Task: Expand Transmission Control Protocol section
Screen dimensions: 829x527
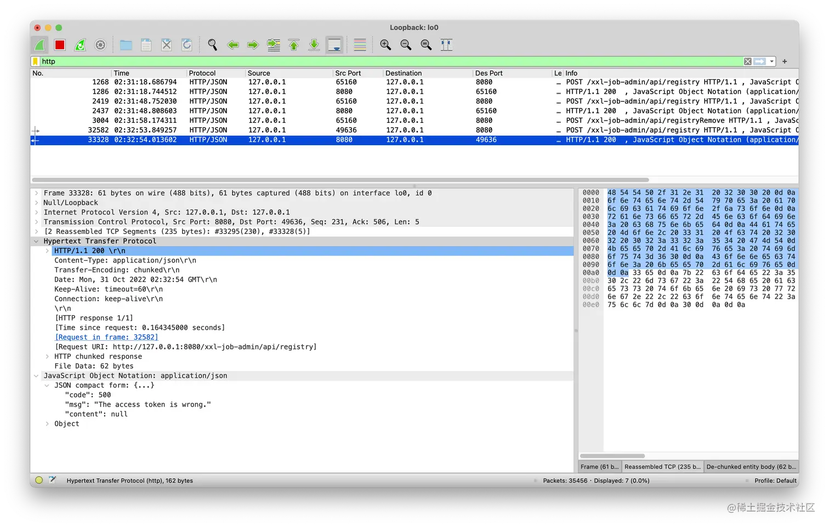Action: (36, 222)
